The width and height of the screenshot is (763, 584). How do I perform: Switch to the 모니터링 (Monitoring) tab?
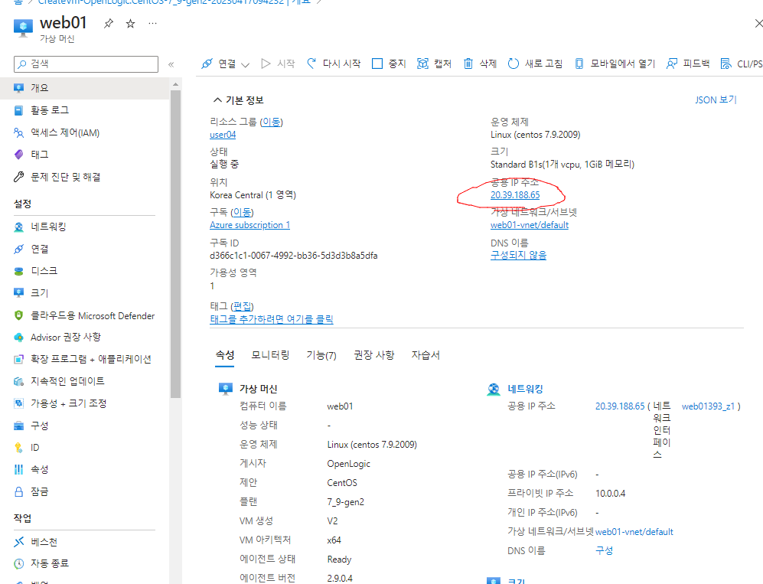point(270,355)
